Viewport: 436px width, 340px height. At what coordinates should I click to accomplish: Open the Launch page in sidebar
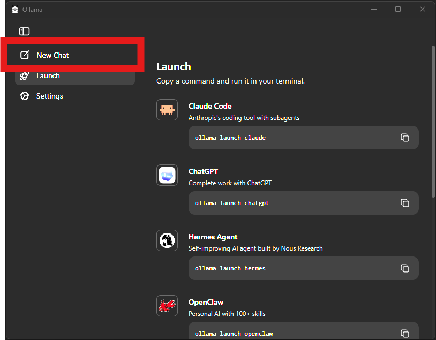click(75, 75)
